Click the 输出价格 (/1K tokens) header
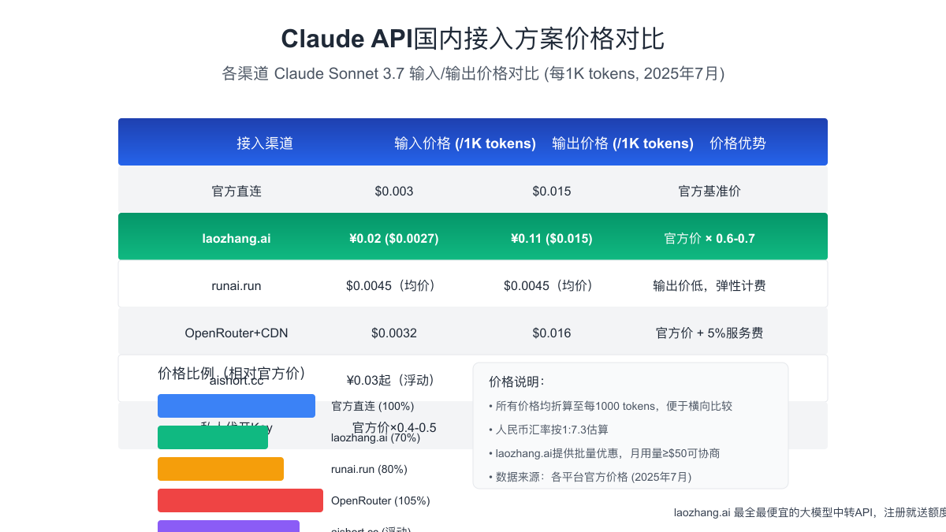The image size is (946, 532). [623, 143]
